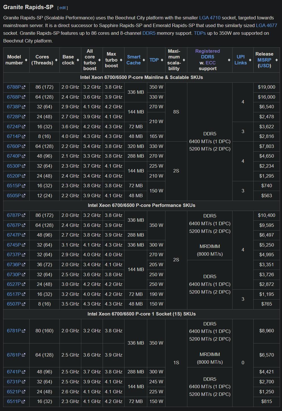Click the TDPs link in the paragraph
Screen dimensions: 282x411
(x=200, y=33)
